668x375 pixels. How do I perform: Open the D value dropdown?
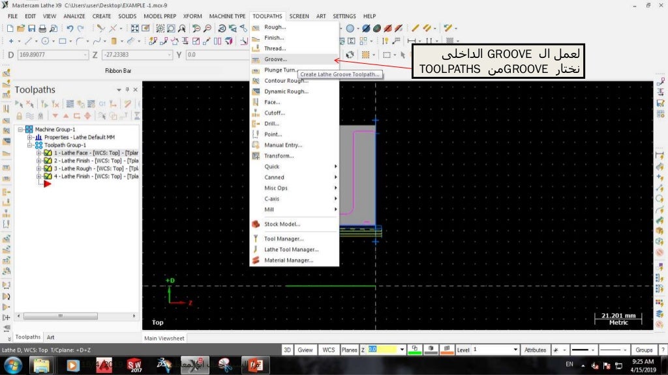[85, 55]
